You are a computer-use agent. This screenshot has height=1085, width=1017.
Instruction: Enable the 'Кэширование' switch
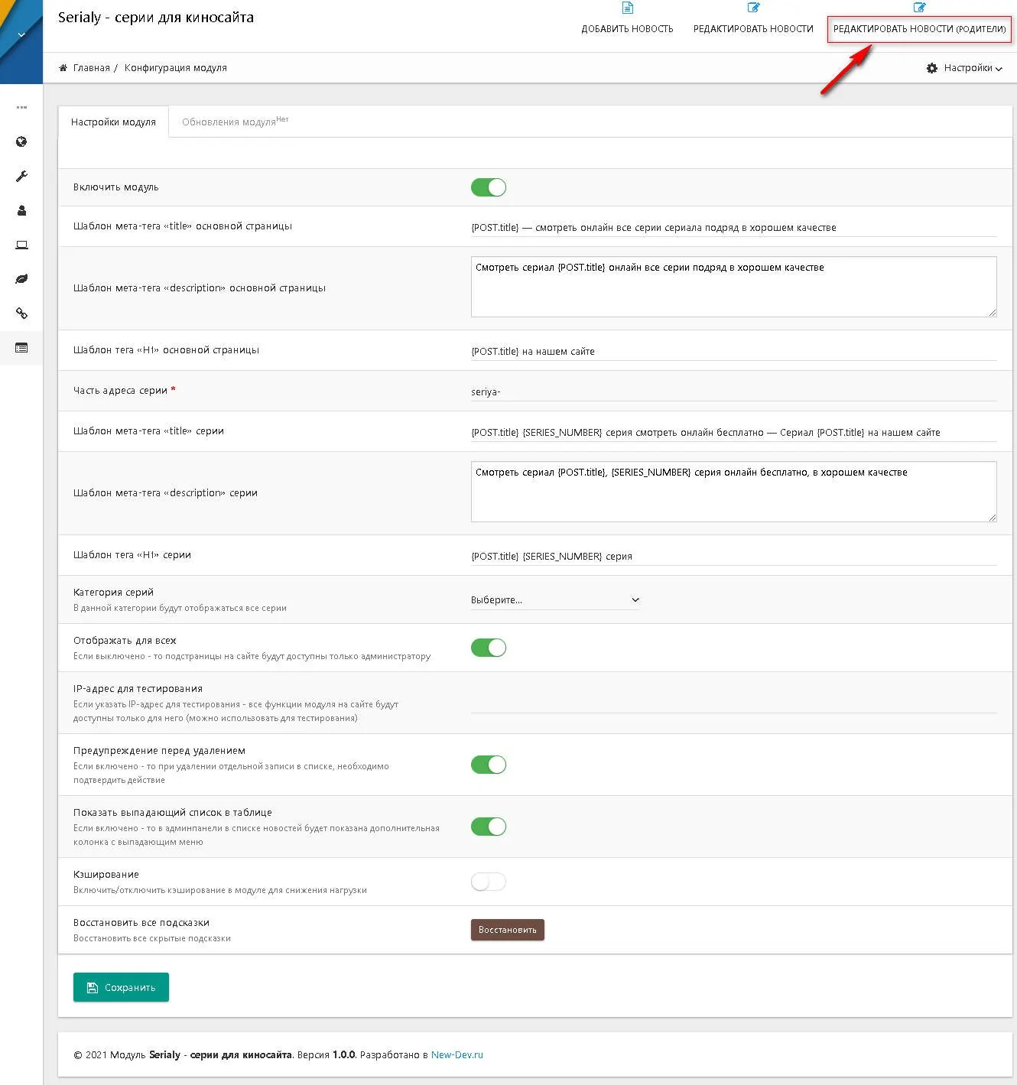pyautogui.click(x=489, y=882)
